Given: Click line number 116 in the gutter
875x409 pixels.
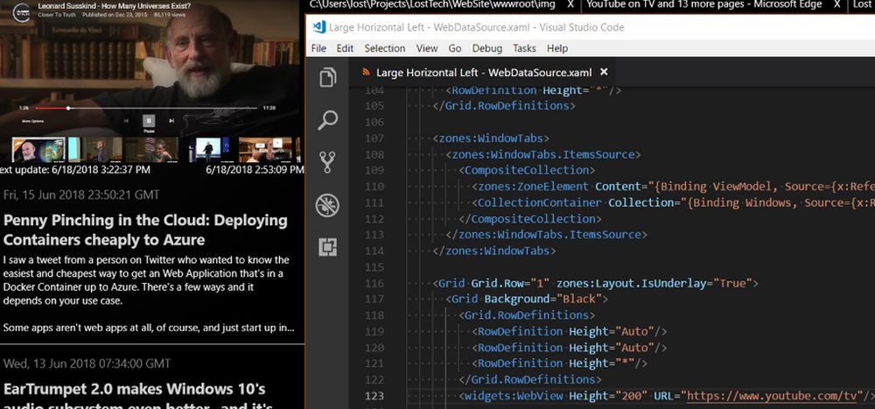Looking at the screenshot, I should click(x=374, y=283).
